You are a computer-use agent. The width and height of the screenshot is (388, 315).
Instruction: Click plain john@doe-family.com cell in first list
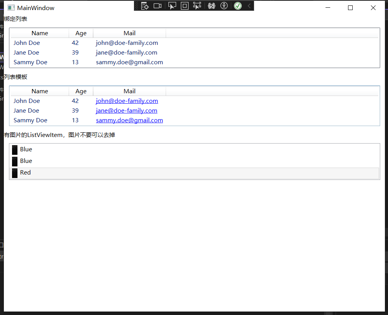point(127,43)
